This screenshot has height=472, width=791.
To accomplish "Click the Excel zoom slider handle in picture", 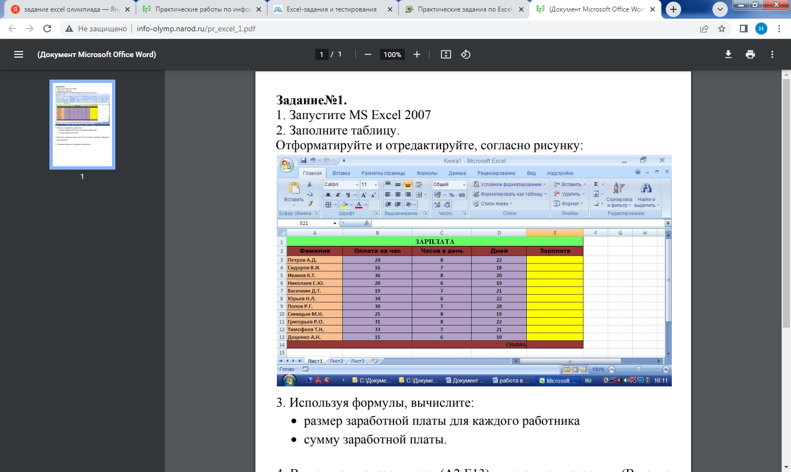I will click(x=638, y=369).
